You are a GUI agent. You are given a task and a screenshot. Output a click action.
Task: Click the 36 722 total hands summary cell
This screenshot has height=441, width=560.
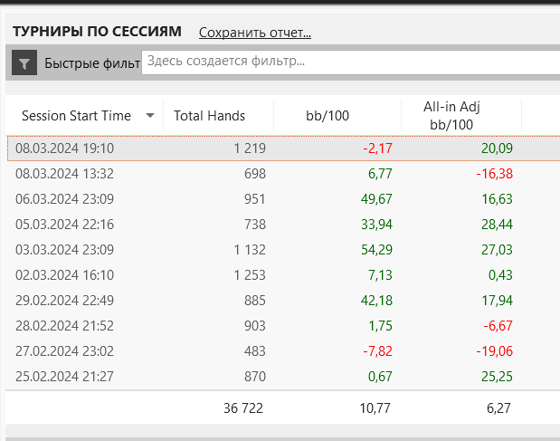244,408
